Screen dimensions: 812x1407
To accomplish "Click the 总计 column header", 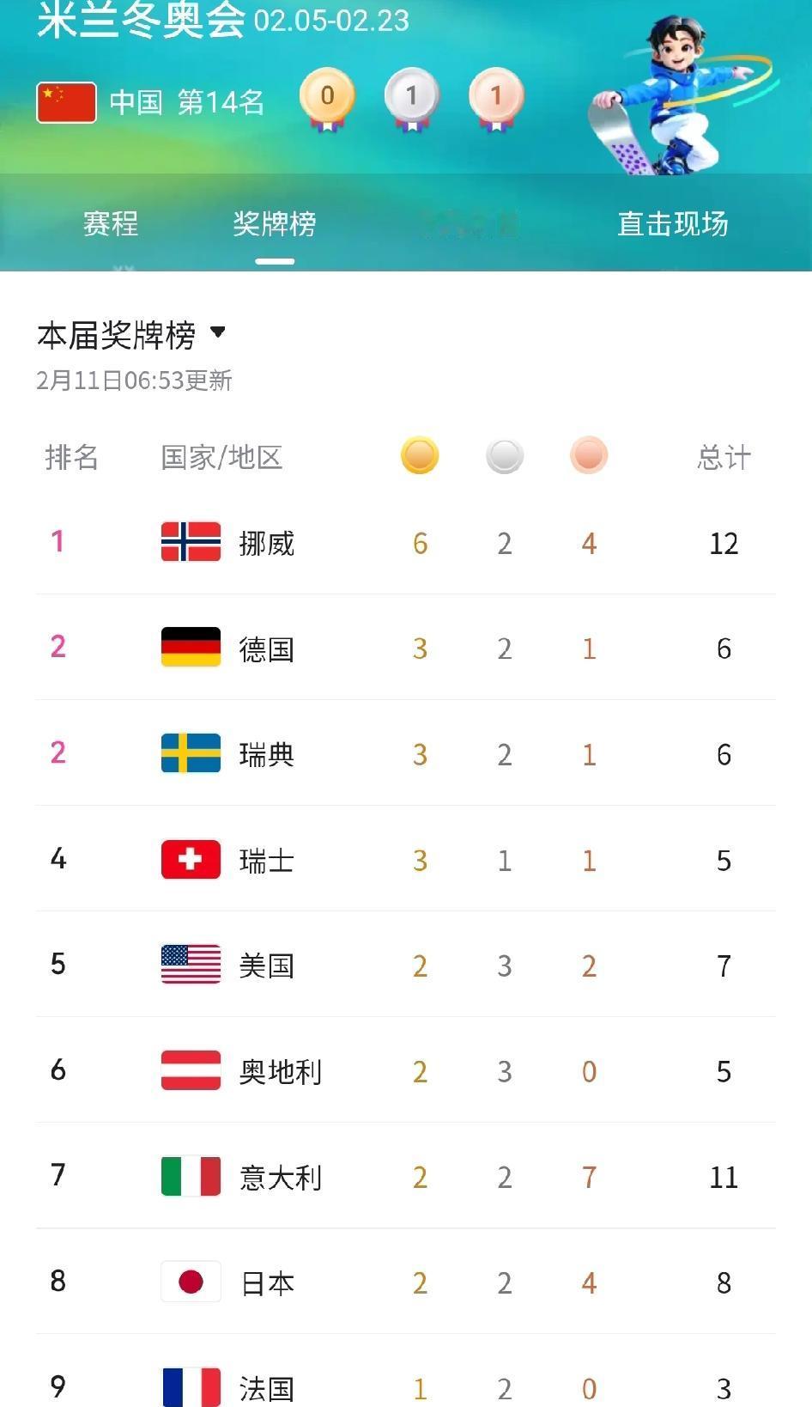I will point(724,458).
